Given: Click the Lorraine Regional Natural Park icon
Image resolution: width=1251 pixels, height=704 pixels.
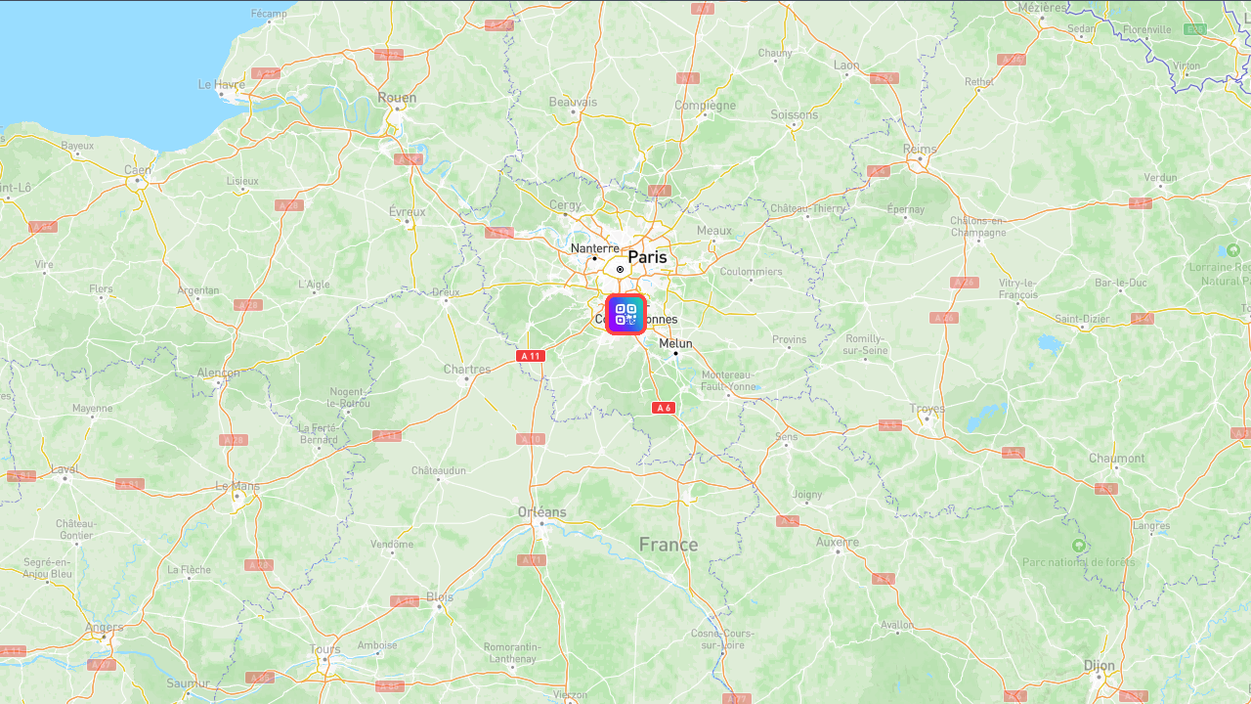Looking at the screenshot, I should [x=1232, y=250].
